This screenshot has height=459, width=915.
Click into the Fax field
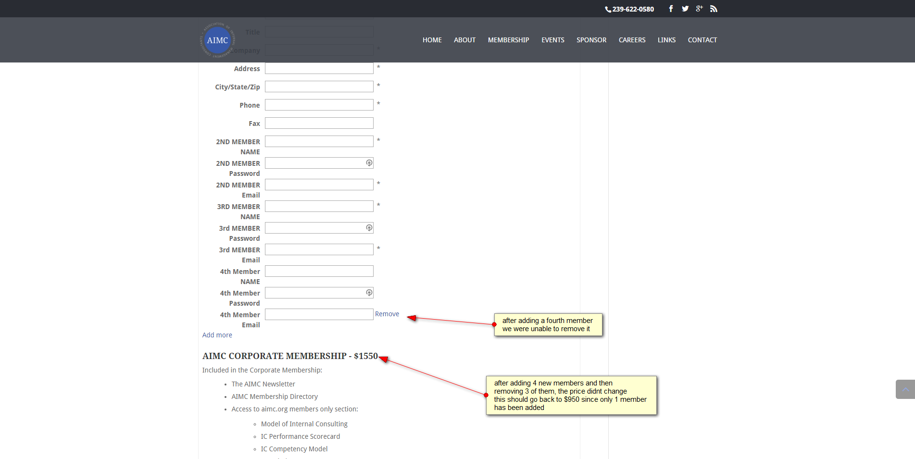click(319, 123)
